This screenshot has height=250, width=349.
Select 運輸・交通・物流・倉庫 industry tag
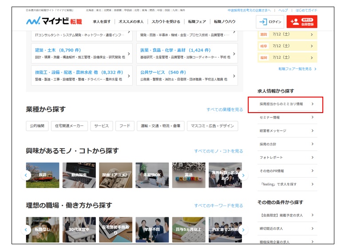point(160,126)
